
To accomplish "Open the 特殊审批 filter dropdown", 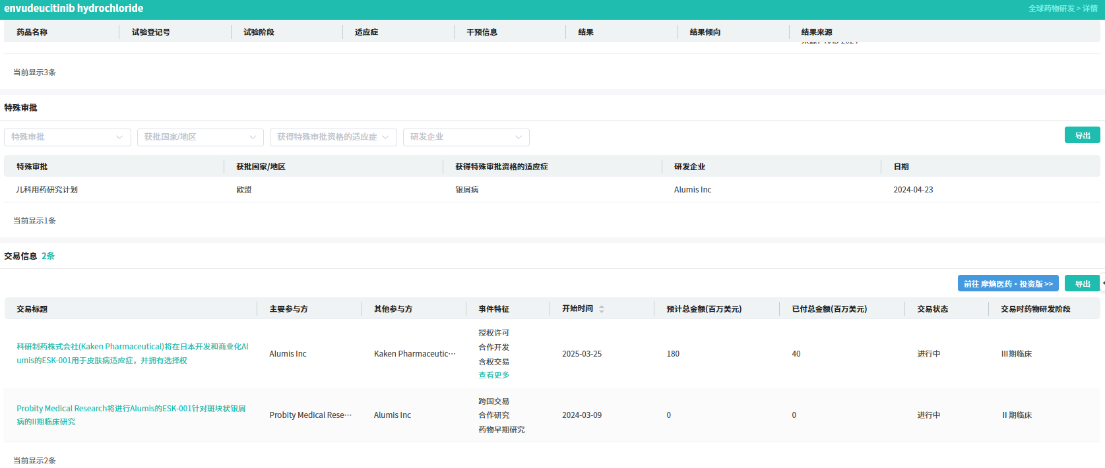I will (x=67, y=137).
